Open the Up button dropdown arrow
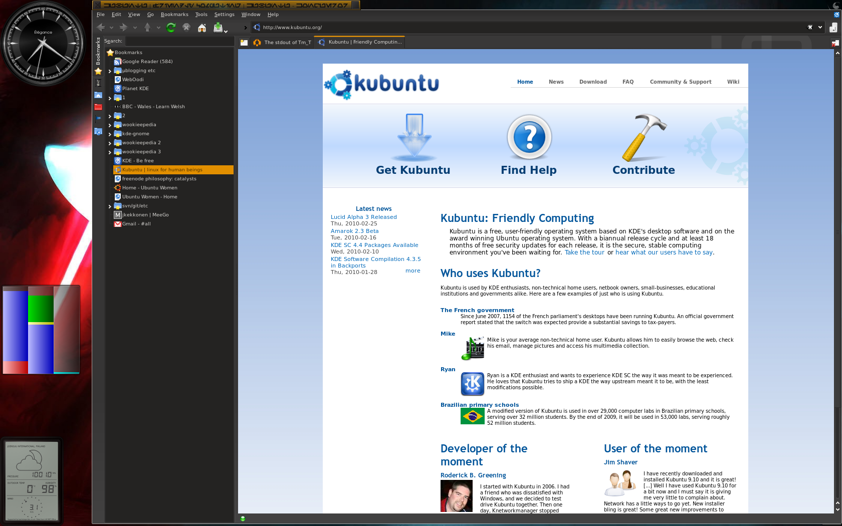The width and height of the screenshot is (842, 526). [x=158, y=28]
